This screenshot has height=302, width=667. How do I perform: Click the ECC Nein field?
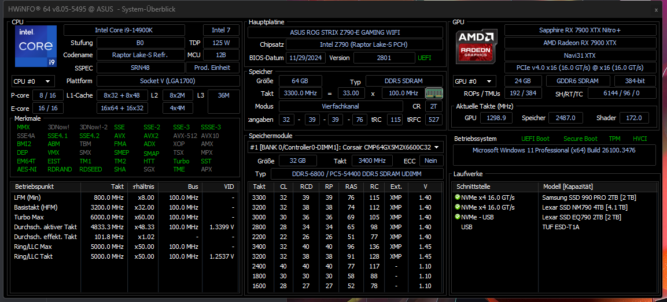tap(431, 161)
